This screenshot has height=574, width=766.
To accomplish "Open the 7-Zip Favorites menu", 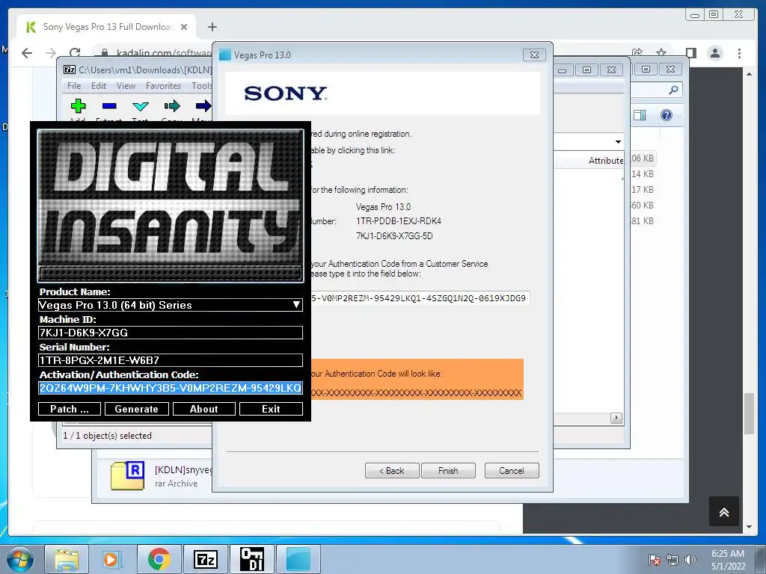I will pos(163,86).
